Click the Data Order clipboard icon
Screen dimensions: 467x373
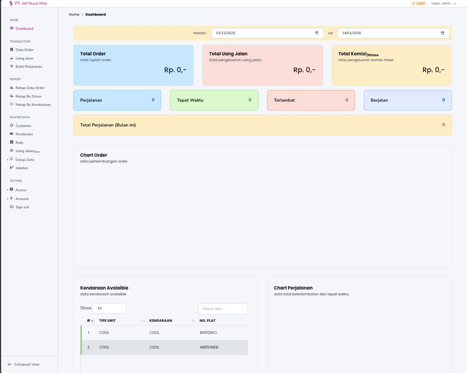(x=12, y=50)
